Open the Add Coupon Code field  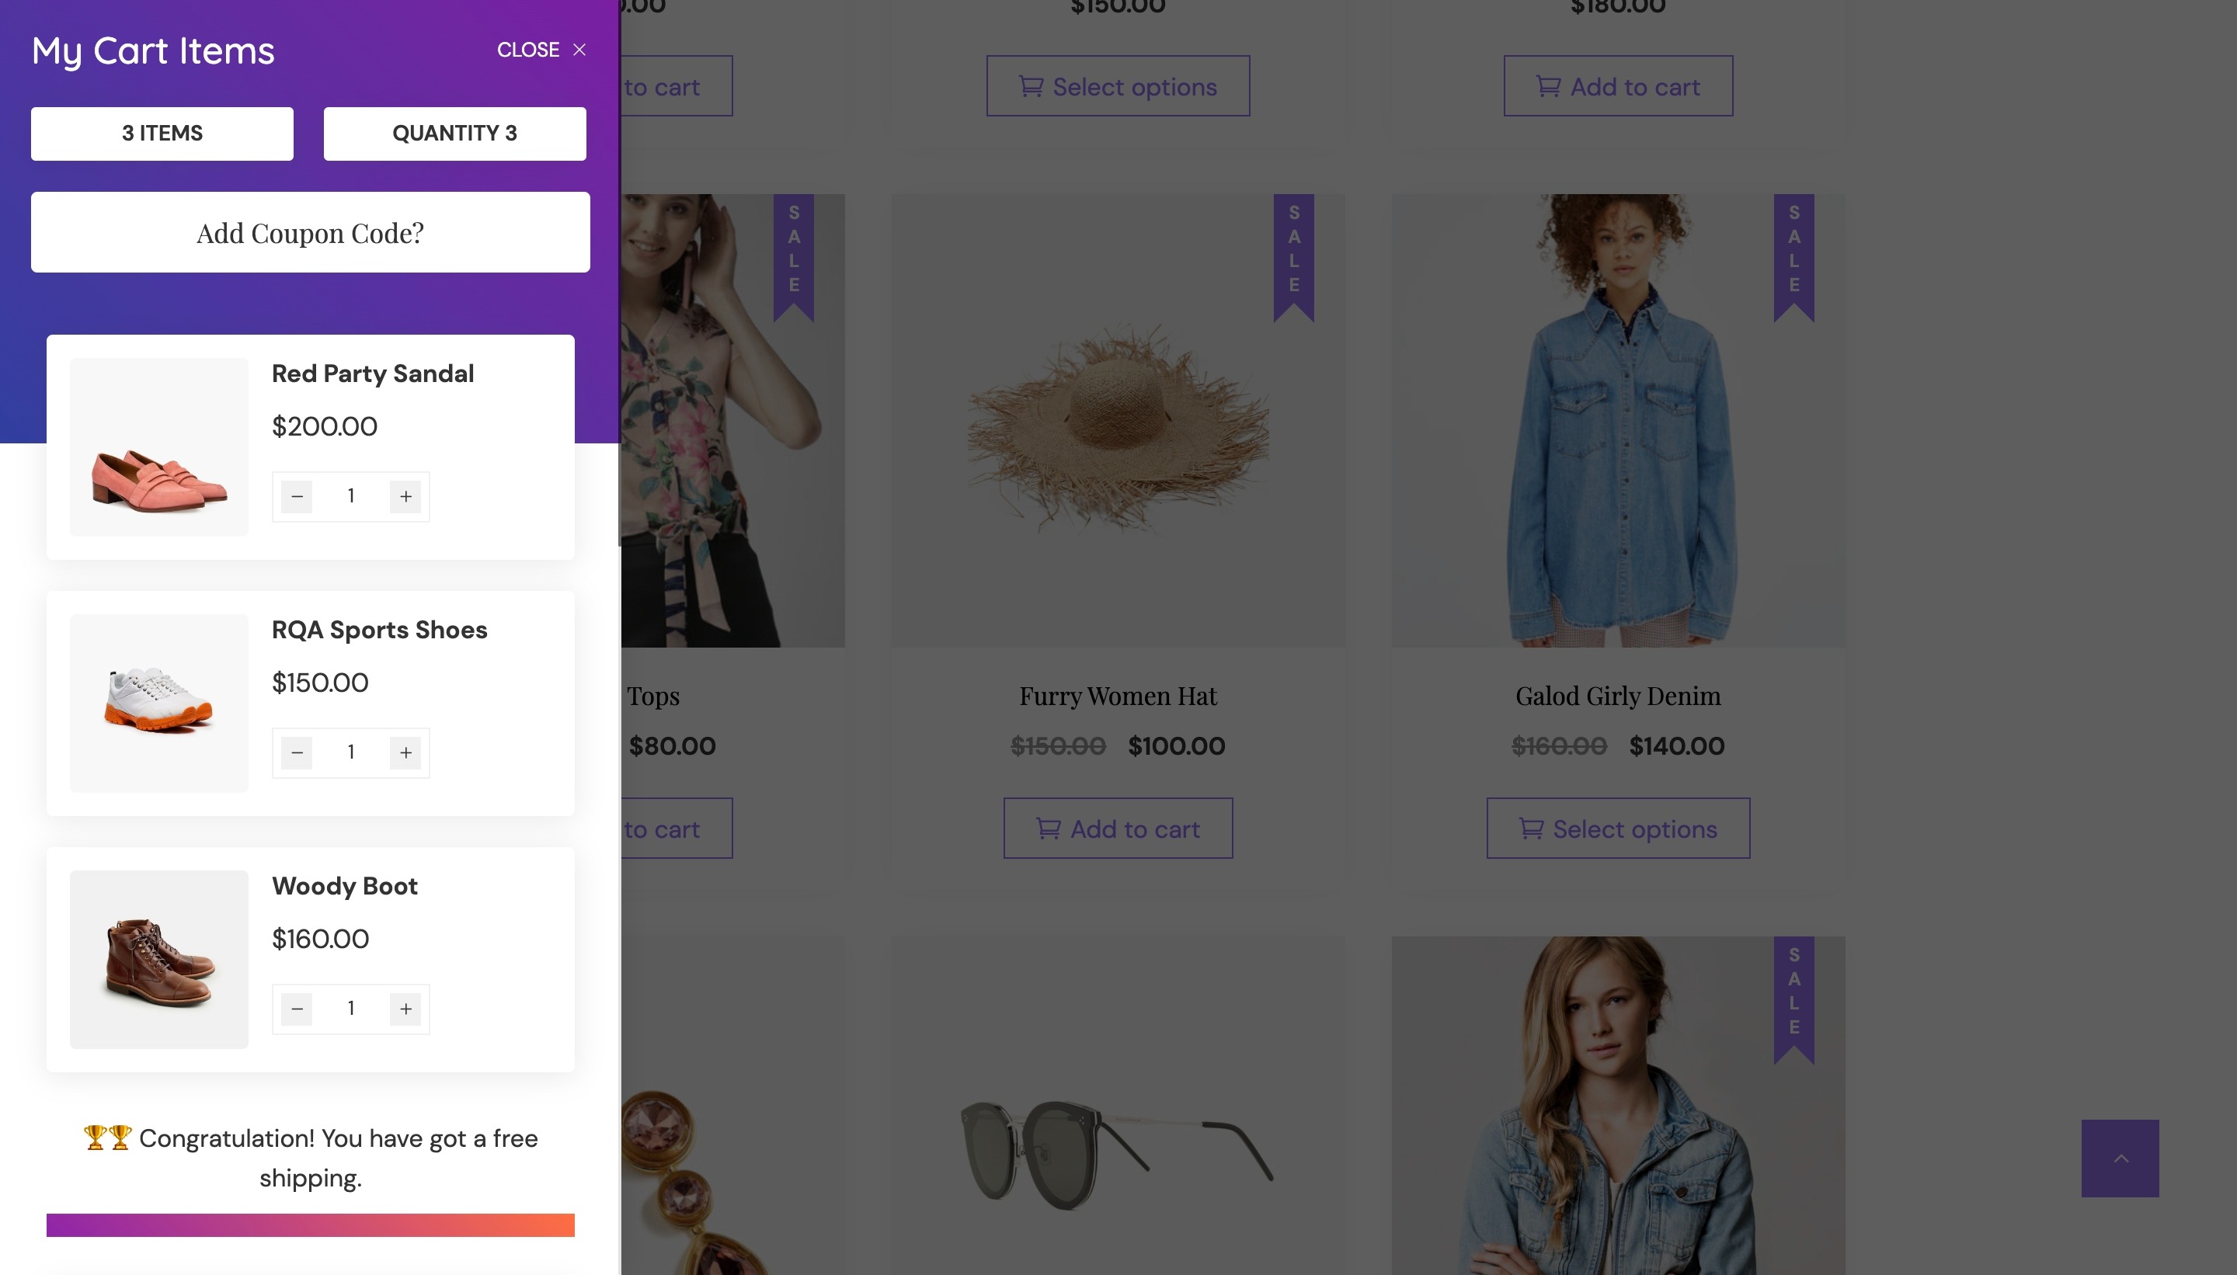point(310,233)
